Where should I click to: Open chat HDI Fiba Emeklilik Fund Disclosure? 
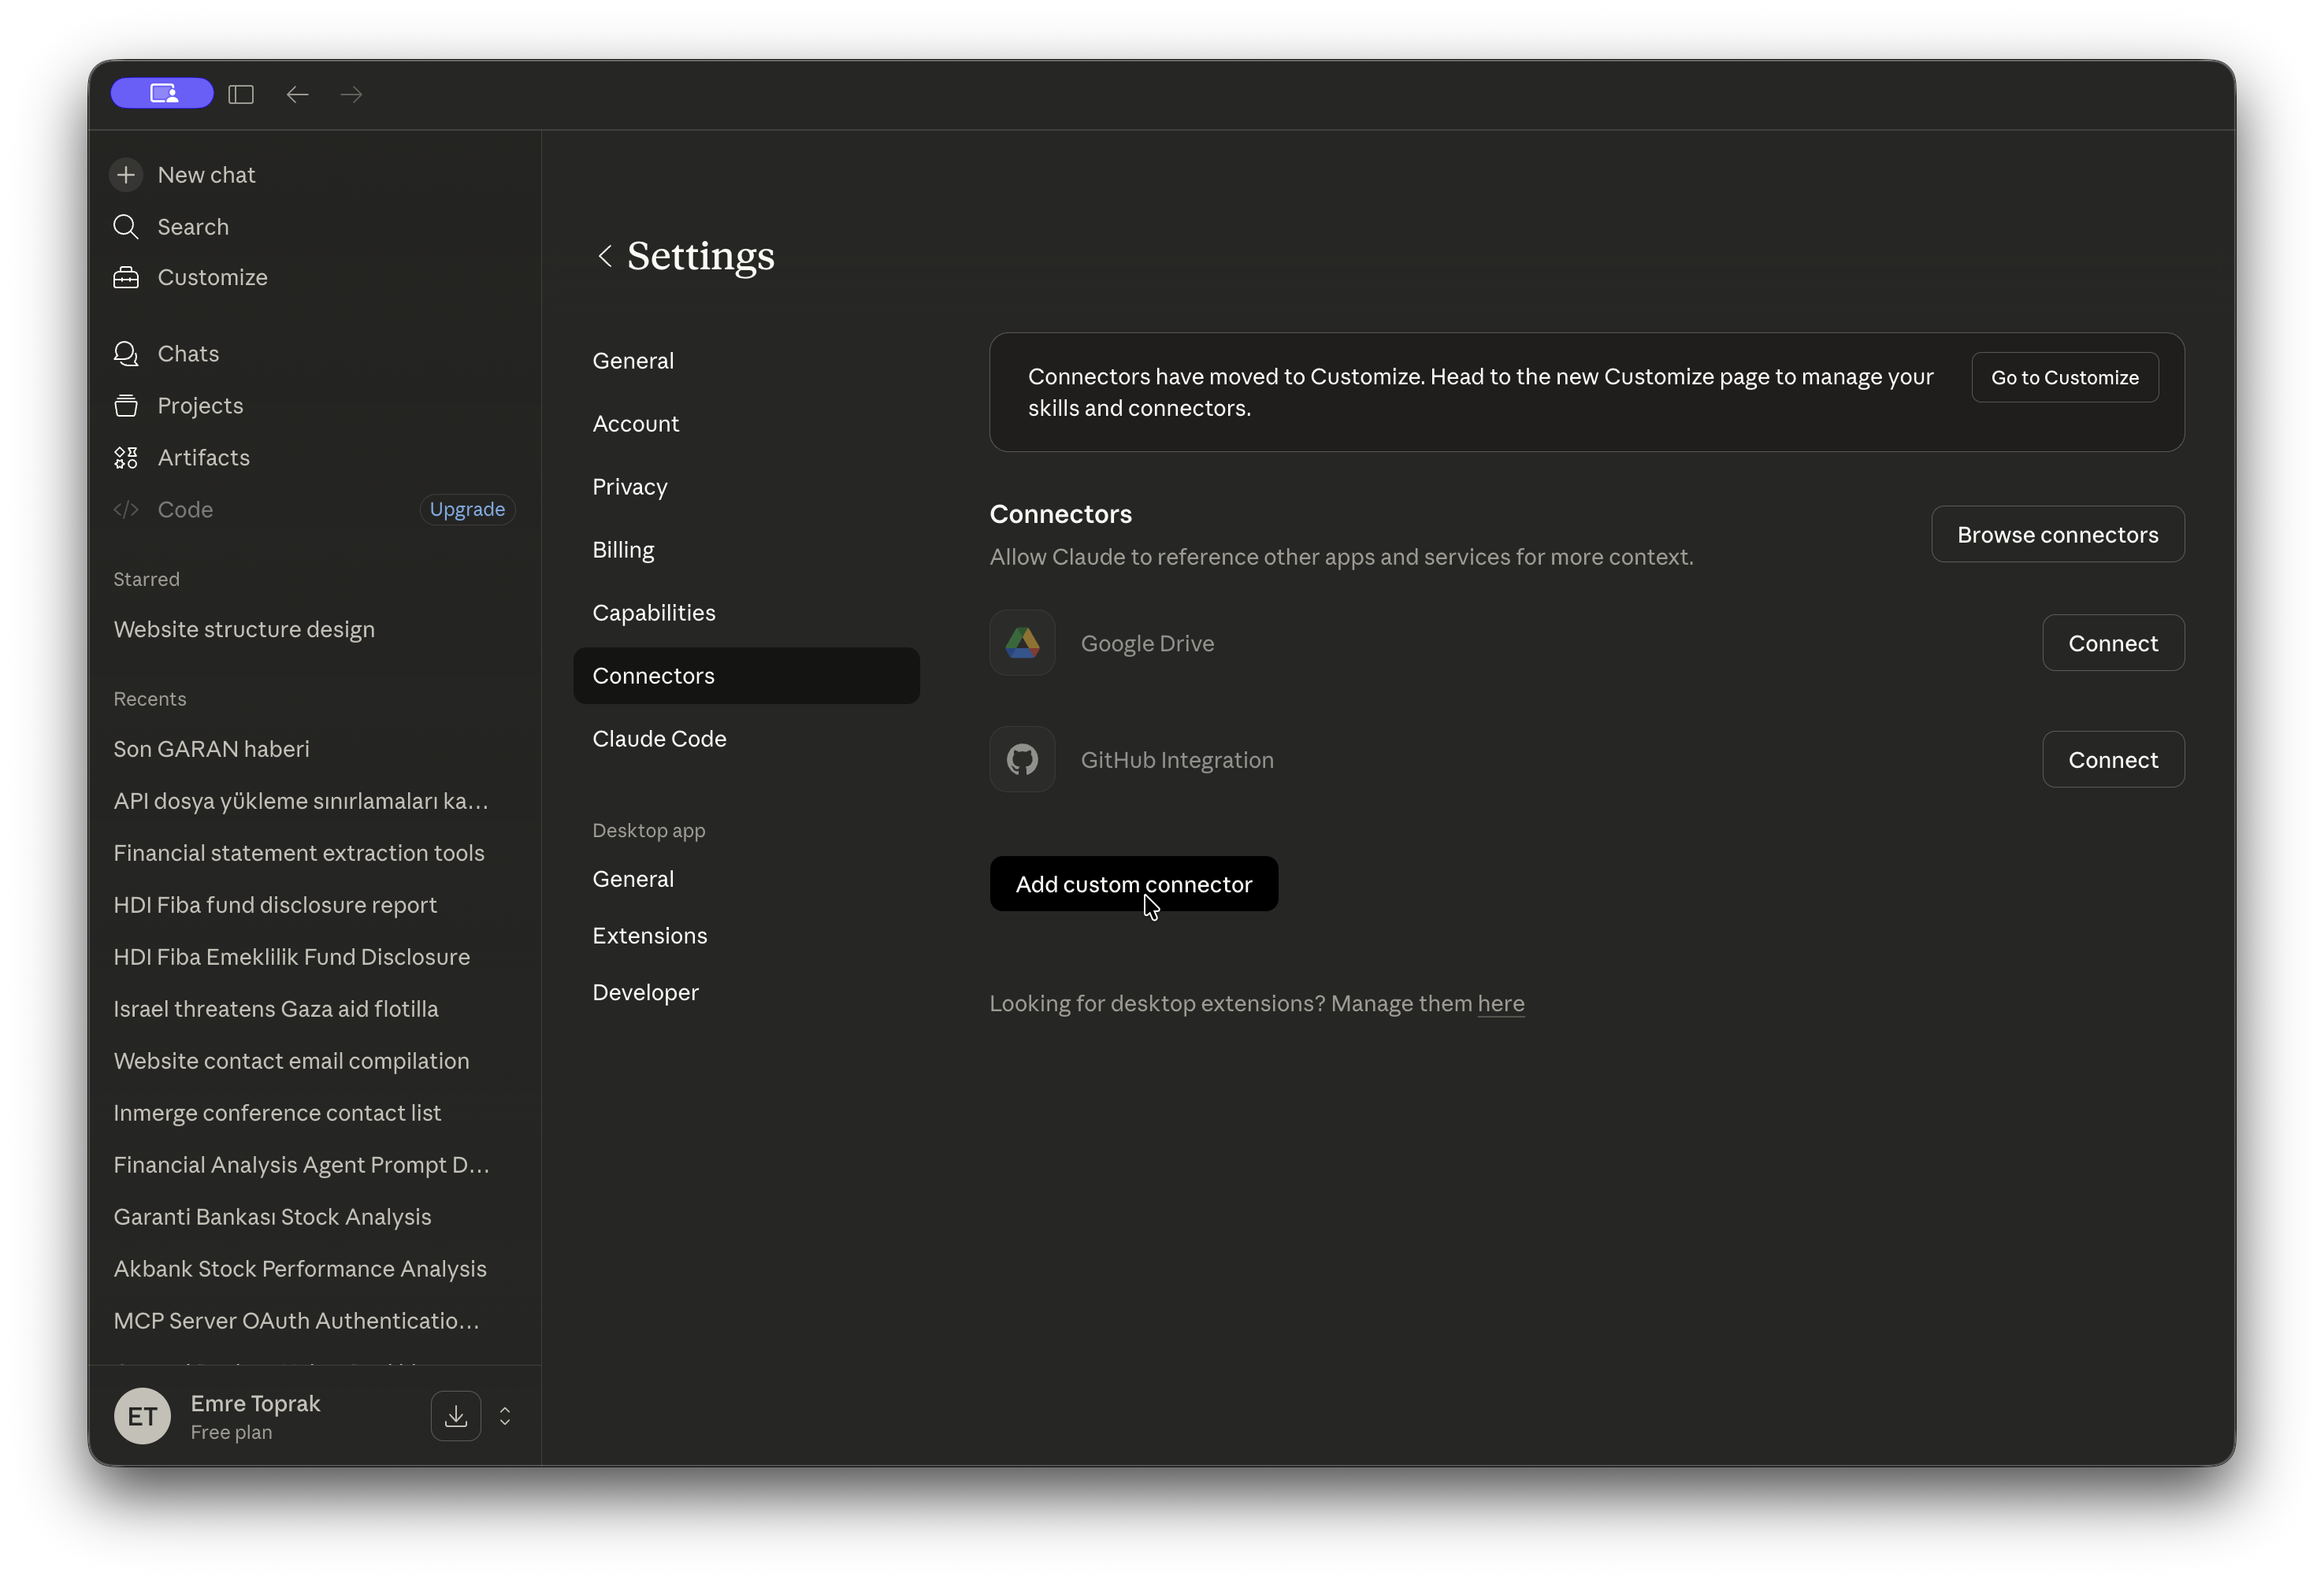pos(292,957)
